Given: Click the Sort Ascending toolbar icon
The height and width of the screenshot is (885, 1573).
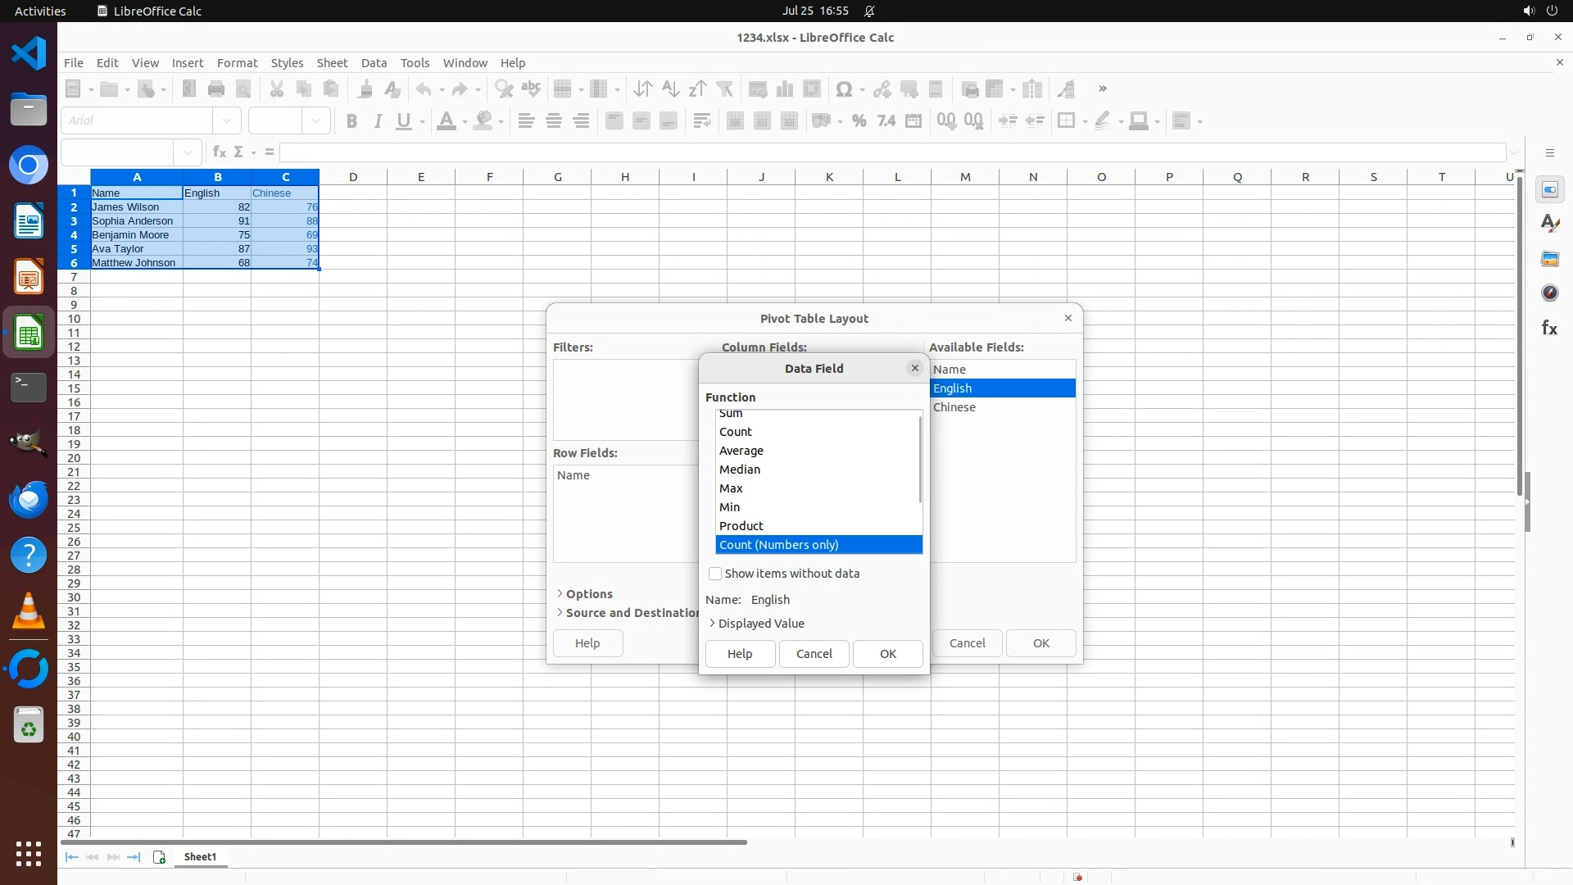Looking at the screenshot, I should (670, 89).
